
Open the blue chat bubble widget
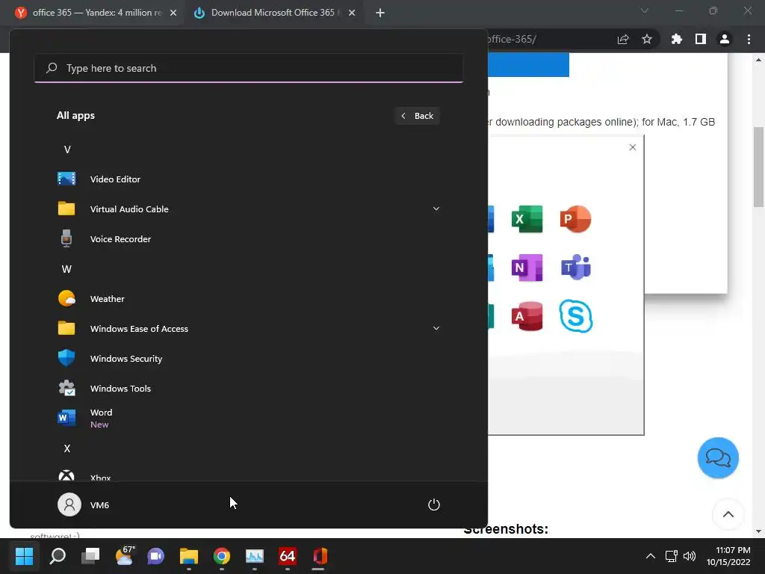(718, 458)
